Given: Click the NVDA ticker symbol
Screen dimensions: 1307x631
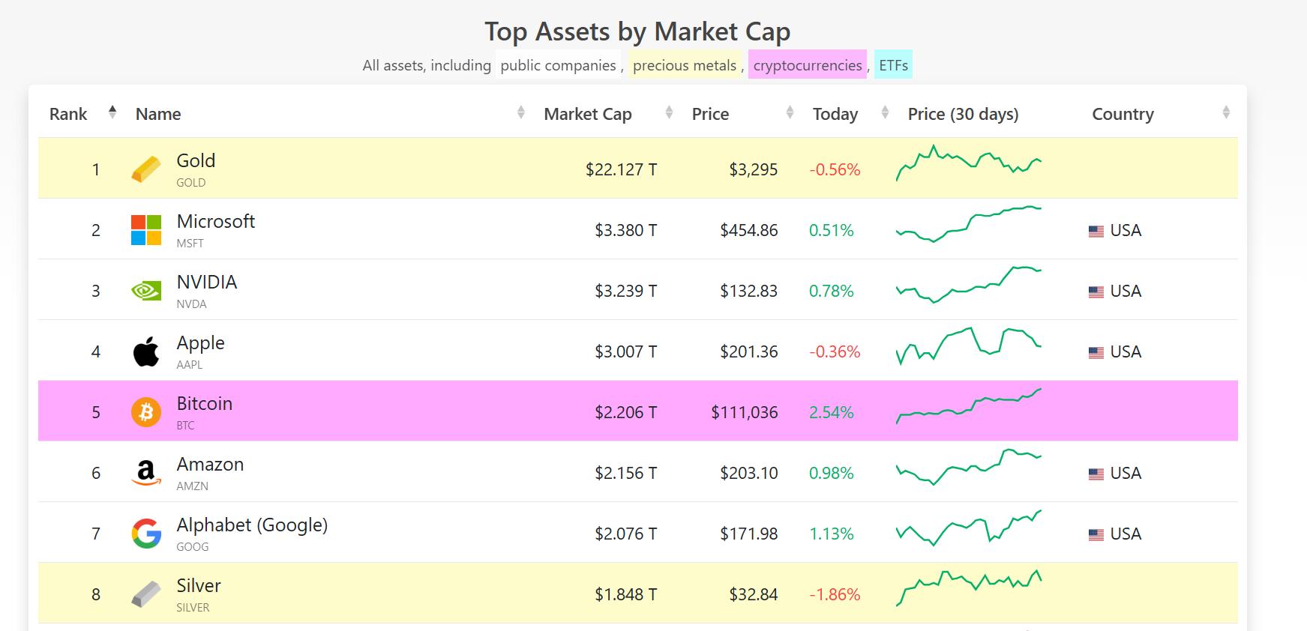Looking at the screenshot, I should (191, 304).
